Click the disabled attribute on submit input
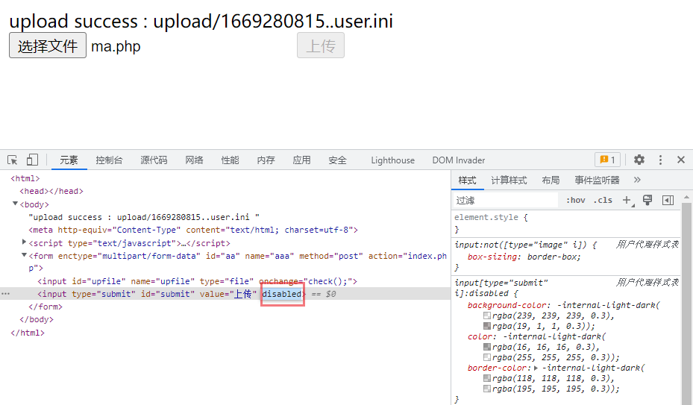 click(x=282, y=294)
